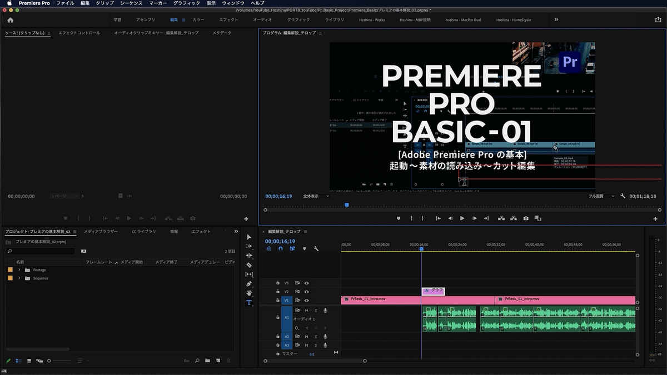
Task: Click New Item button in Project panel
Action: click(x=218, y=361)
